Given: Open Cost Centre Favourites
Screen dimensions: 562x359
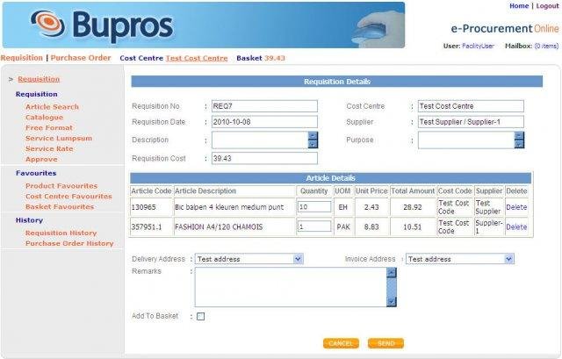Looking at the screenshot, I should [68, 196].
